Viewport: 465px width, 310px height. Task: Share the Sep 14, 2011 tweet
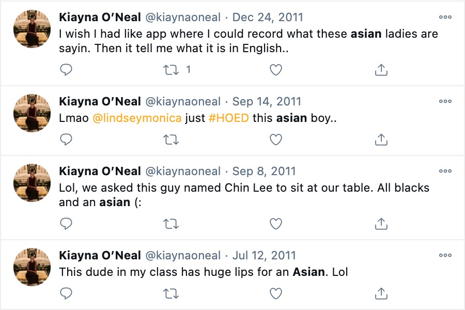[x=381, y=139]
